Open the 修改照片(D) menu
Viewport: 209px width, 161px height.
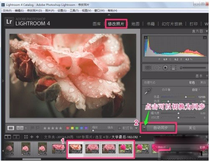[34, 10]
